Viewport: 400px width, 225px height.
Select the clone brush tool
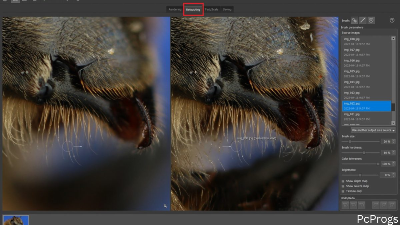pyautogui.click(x=354, y=20)
